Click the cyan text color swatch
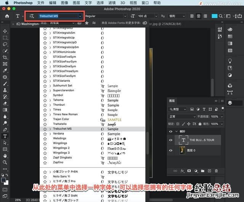The width and height of the screenshot is (244, 202). pyautogui.click(x=215, y=16)
